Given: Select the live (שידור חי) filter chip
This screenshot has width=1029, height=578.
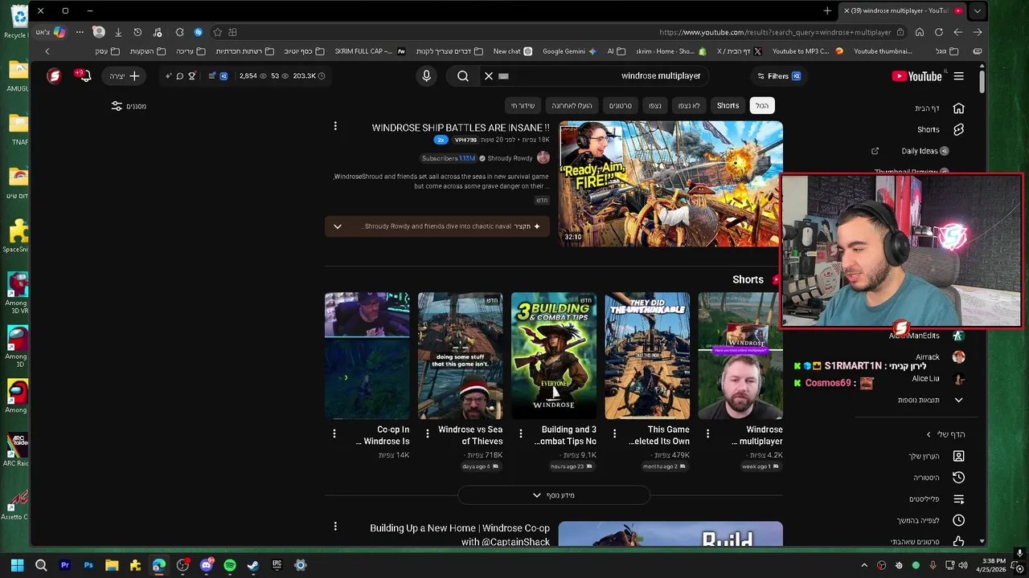Looking at the screenshot, I should coord(523,105).
